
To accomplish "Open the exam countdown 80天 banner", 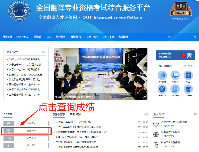I will [175, 56].
